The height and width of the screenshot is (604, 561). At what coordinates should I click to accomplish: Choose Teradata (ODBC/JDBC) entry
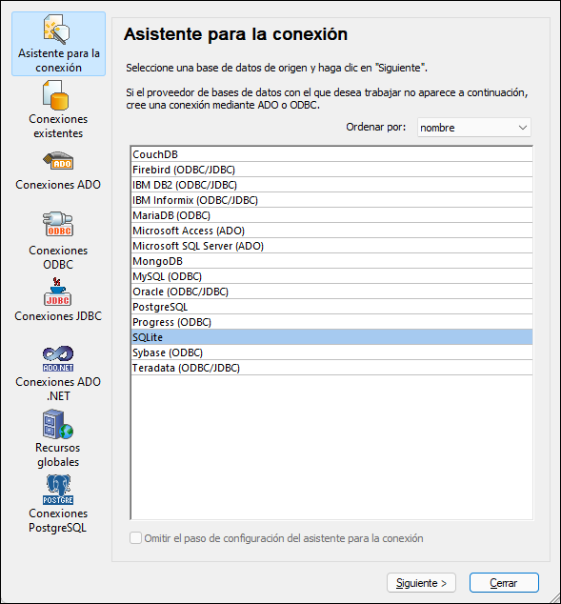point(331,368)
